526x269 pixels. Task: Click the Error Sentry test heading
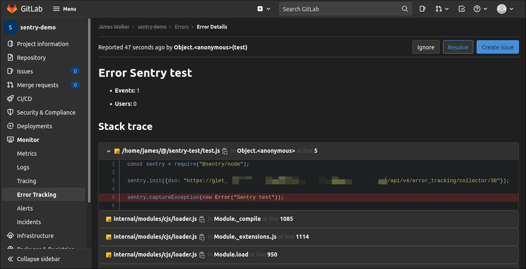point(145,73)
